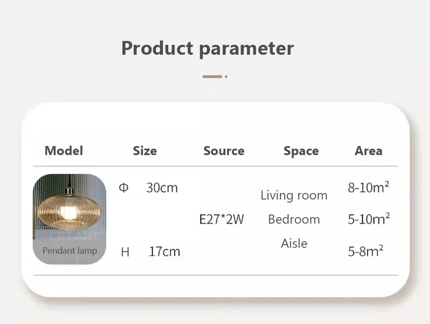The image size is (430, 324).
Task: Click the H height label
Action: 125,252
